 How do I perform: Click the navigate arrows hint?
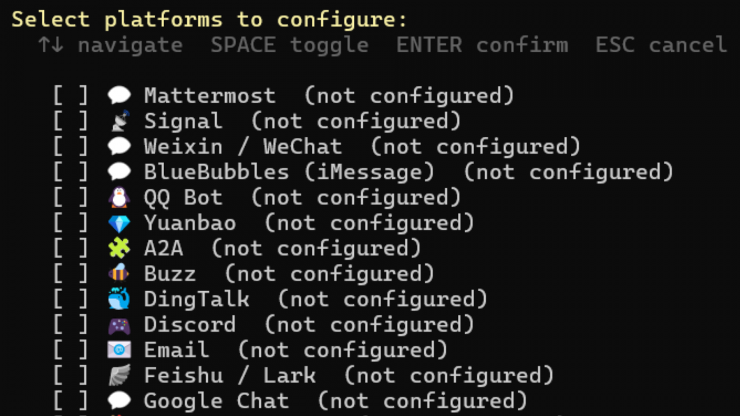pyautogui.click(x=111, y=46)
